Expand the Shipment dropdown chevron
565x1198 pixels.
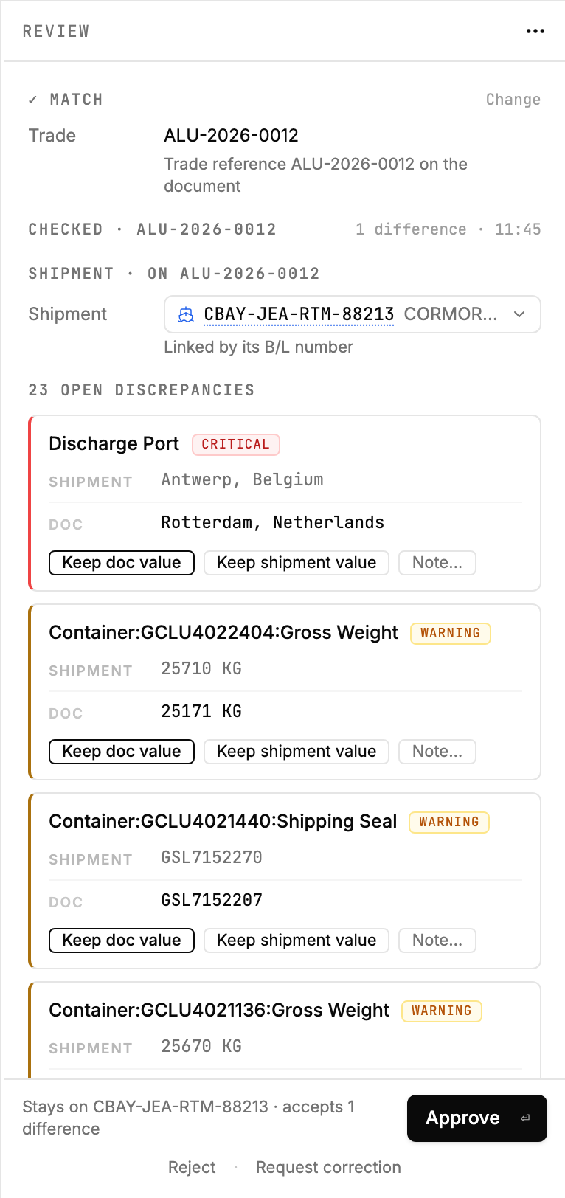(519, 314)
